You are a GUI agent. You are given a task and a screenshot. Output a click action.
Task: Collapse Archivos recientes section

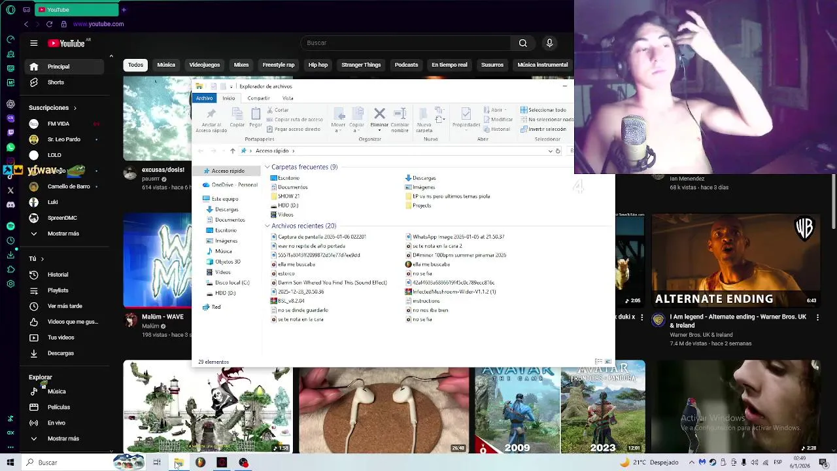coord(267,226)
